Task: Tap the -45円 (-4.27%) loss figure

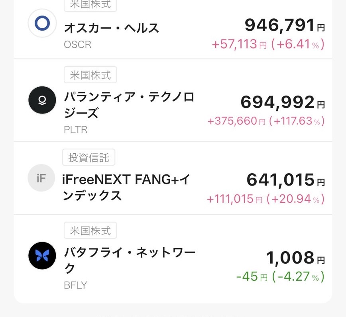Action: click(x=280, y=276)
